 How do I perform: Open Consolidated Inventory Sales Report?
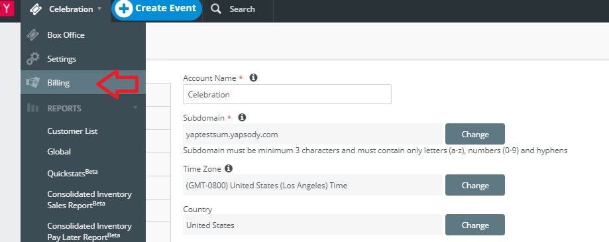pos(89,200)
